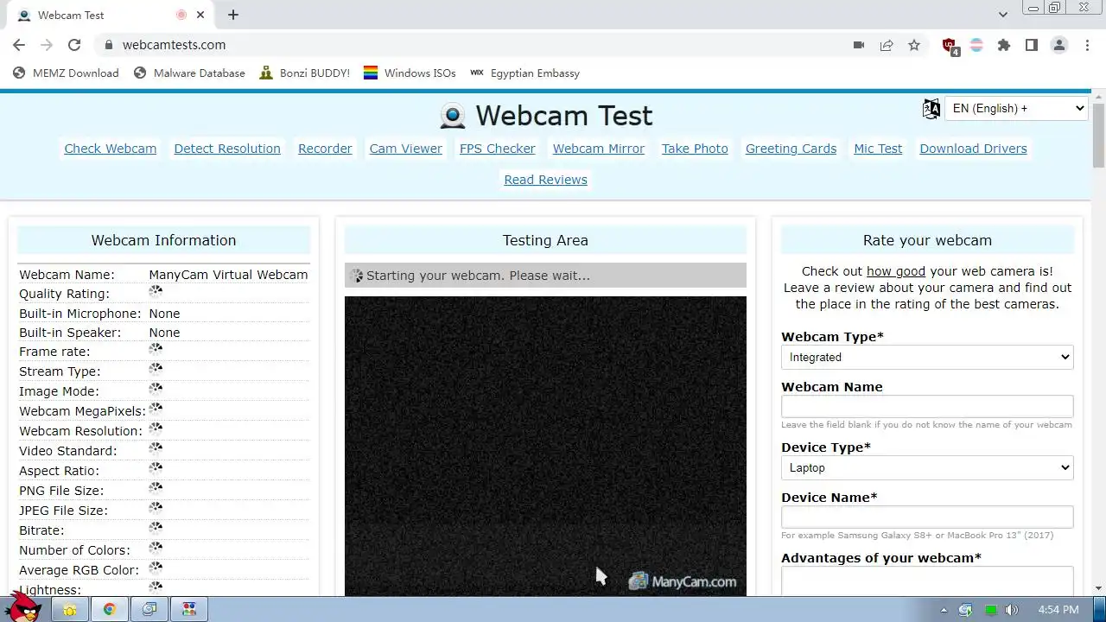Click the webcam logo beside Webcam Test

click(453, 116)
